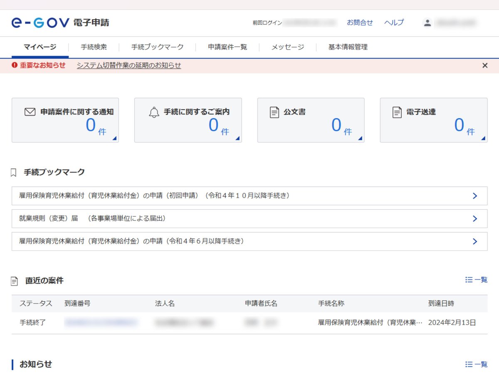This screenshot has height=377, width=499.
Task: Click 雇用保険育児休業給付 procedure name in case row
Action: tap(370, 323)
